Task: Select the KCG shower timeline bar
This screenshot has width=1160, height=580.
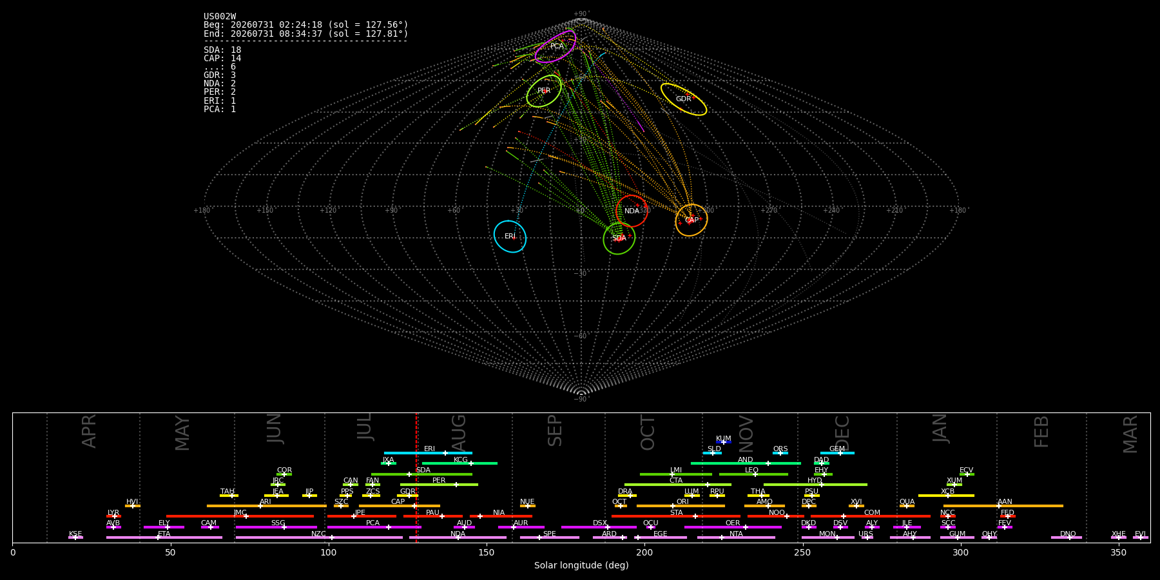Action: (459, 463)
